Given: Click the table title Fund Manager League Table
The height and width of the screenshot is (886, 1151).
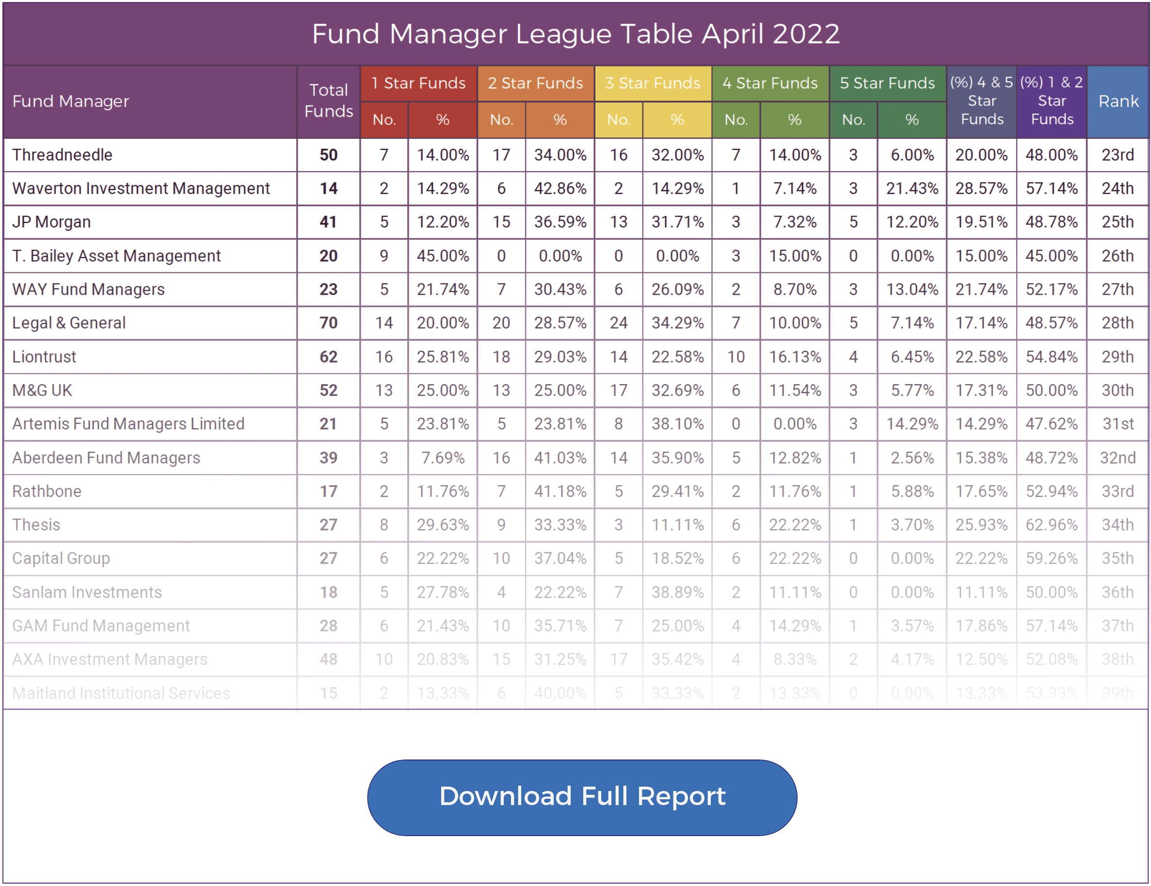Looking at the screenshot, I should 575,34.
